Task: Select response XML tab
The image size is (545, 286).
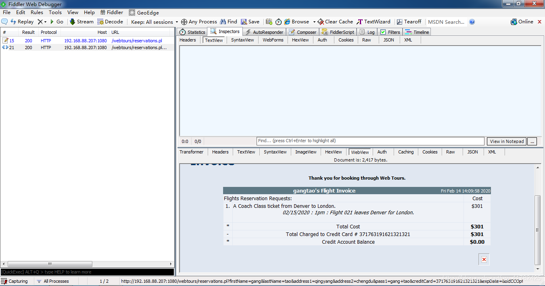Action: click(x=492, y=152)
